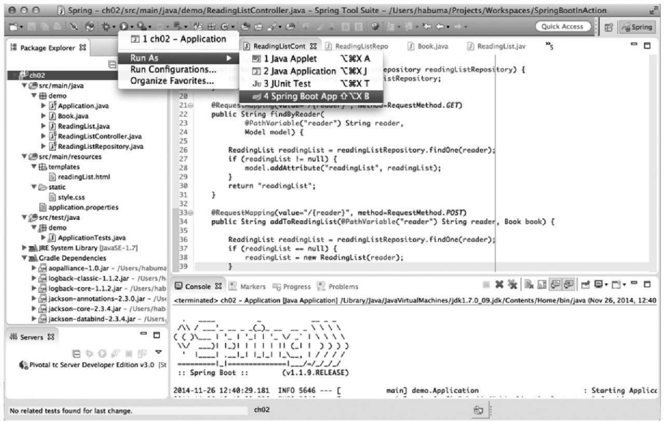Screen dimensions: 664x422
Task: Expand the JRE System Library node
Action: coord(24,247)
